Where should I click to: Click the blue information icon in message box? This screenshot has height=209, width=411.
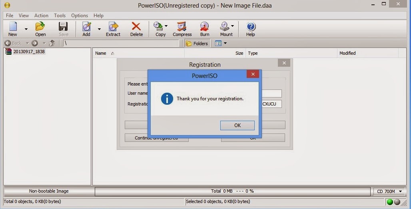tap(167, 99)
